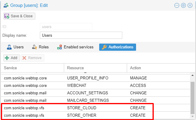Open the Enabled services tab
Viewport: 196px width, 120px height.
pos(75,47)
